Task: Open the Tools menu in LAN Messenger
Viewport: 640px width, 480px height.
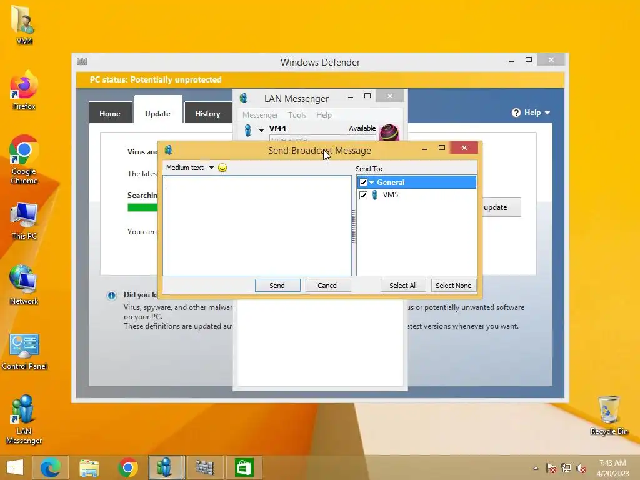Action: (x=297, y=115)
